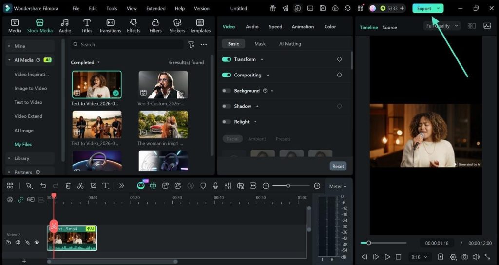This screenshot has width=499, height=265.
Task: Click the filter icon beside Search
Action: tap(191, 44)
